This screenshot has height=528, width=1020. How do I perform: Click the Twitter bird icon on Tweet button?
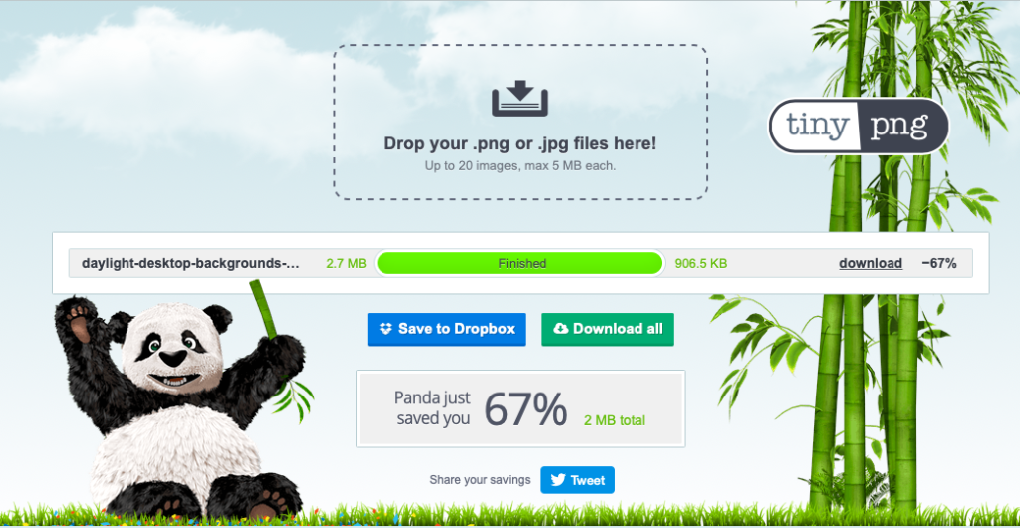(x=558, y=480)
